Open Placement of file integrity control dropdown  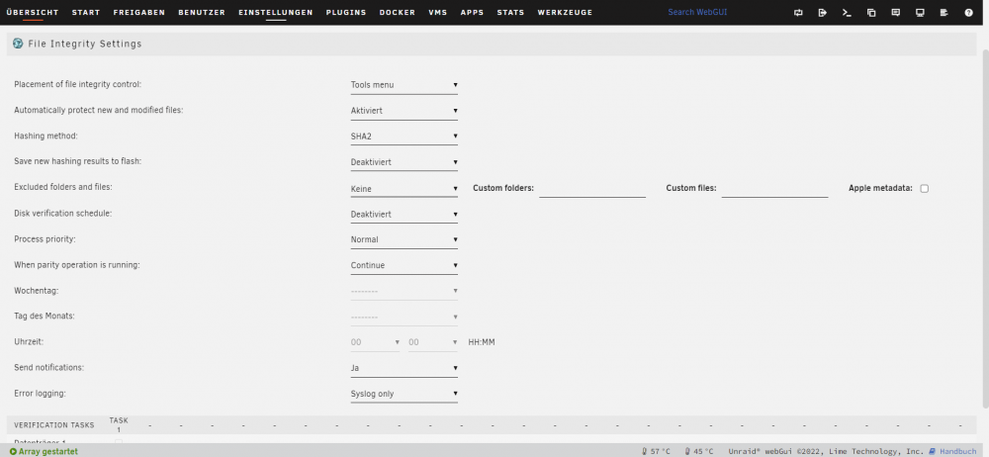click(x=405, y=85)
